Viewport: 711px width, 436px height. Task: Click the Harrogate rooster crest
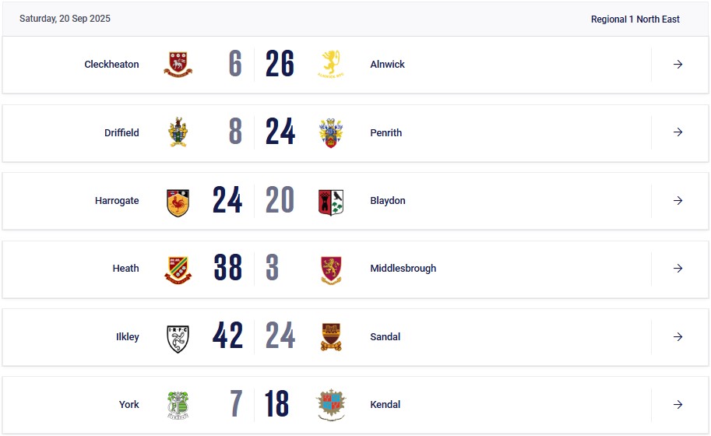178,202
